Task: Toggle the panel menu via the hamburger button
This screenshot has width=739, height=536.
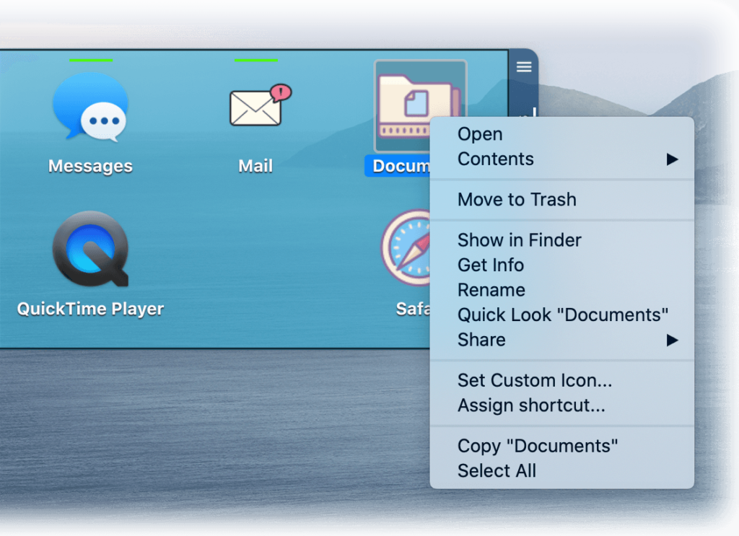Action: [x=523, y=66]
